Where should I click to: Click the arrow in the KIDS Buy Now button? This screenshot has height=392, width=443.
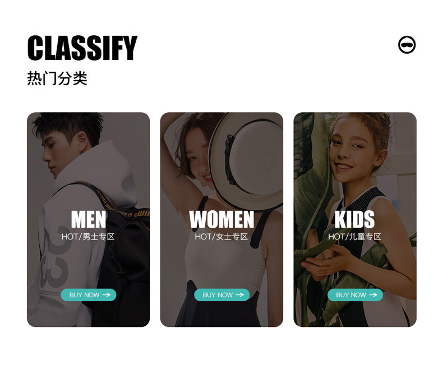pyautogui.click(x=373, y=295)
